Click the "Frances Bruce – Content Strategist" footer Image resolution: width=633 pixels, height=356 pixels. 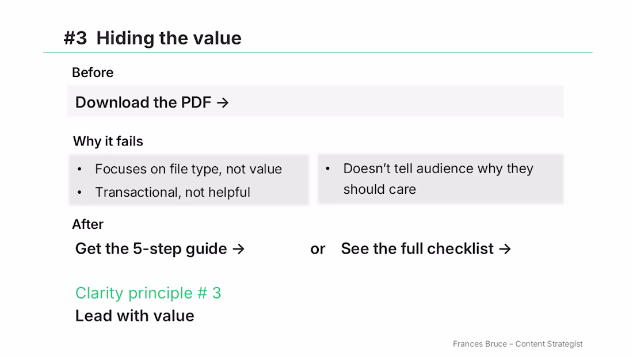(517, 344)
